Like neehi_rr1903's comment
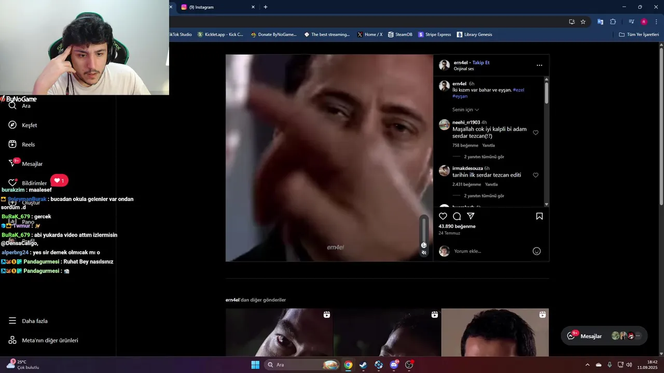Screen dimensions: 664x373 pos(536,133)
